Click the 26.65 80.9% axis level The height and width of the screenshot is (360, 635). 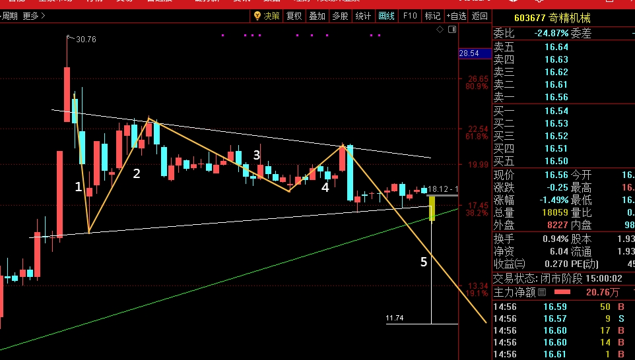point(478,82)
